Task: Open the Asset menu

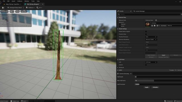Action: click(13, 1)
